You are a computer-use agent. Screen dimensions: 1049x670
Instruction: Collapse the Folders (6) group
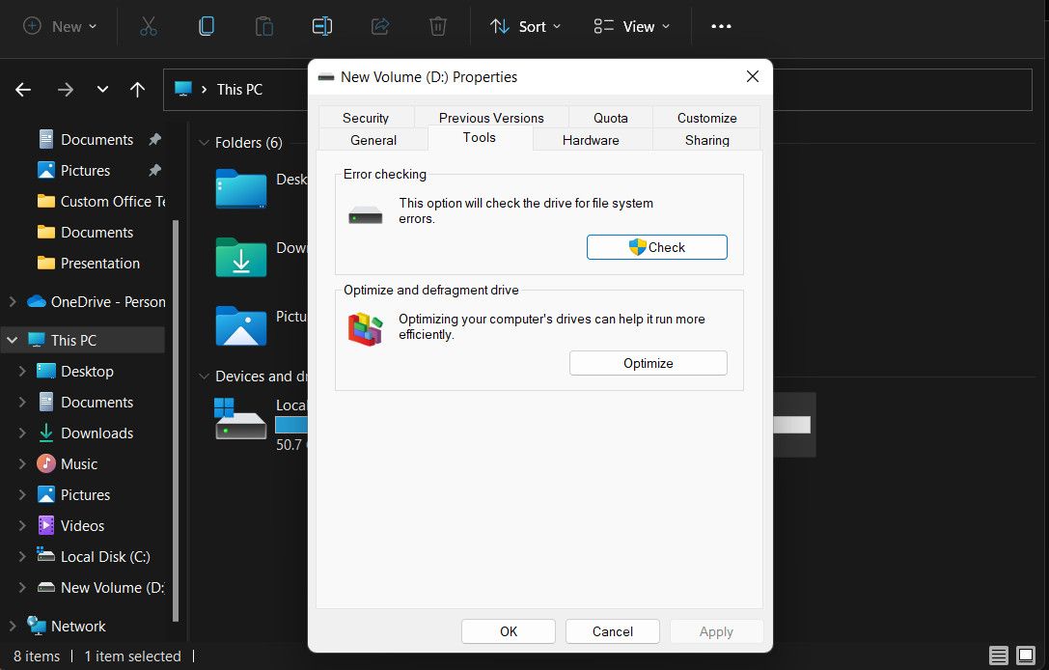click(x=204, y=143)
